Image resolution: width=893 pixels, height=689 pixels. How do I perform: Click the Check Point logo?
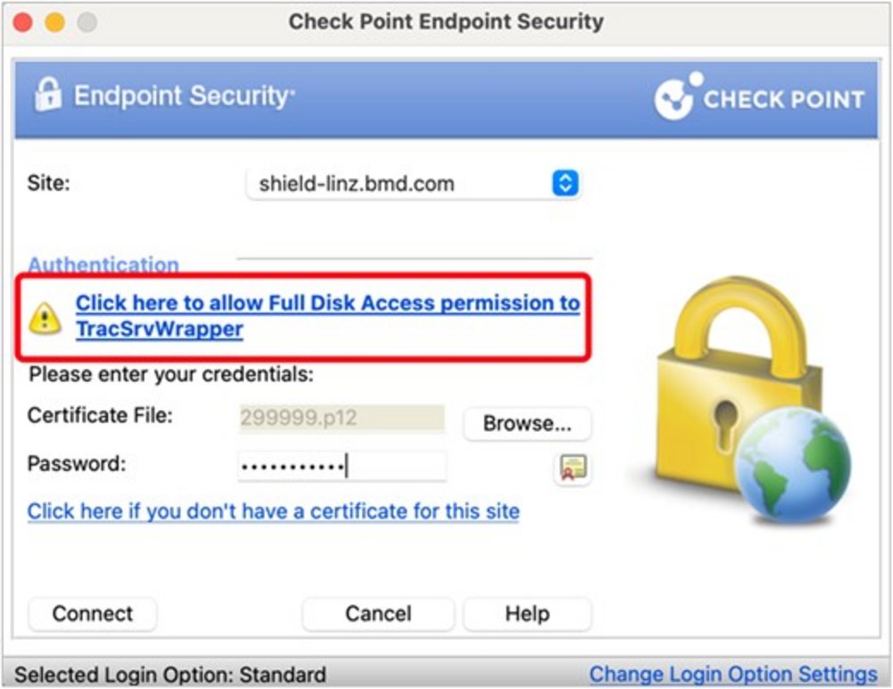pyautogui.click(x=759, y=97)
